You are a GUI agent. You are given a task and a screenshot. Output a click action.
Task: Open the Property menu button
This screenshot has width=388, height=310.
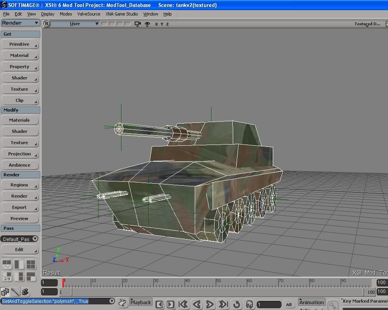19,67
